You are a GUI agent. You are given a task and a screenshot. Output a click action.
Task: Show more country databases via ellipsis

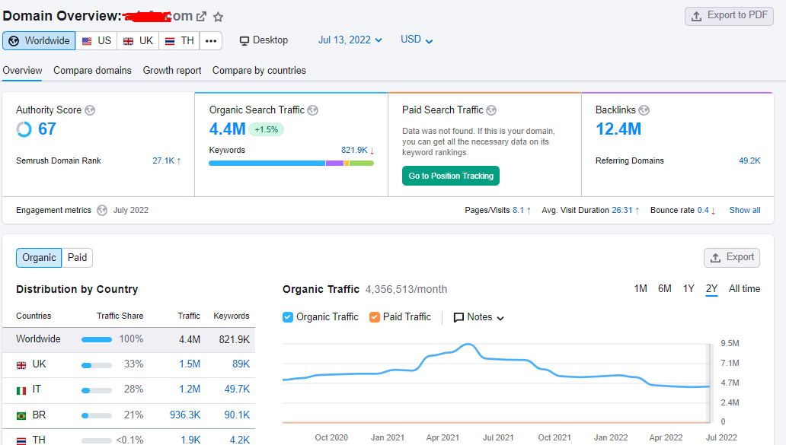211,40
